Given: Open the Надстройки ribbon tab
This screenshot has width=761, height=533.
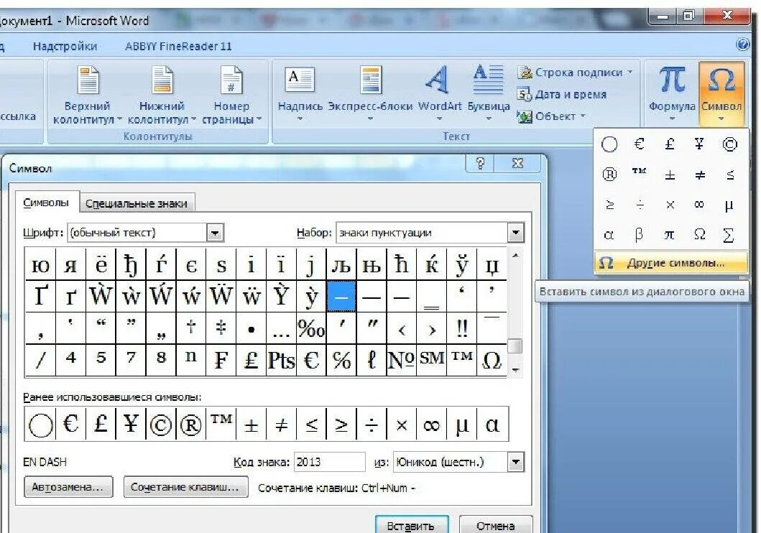Looking at the screenshot, I should [x=65, y=46].
